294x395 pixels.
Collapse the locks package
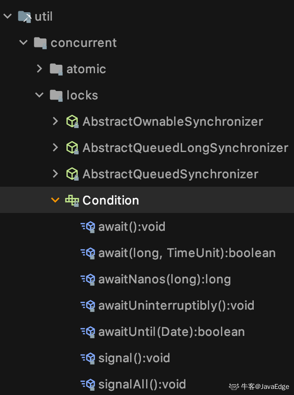point(39,95)
